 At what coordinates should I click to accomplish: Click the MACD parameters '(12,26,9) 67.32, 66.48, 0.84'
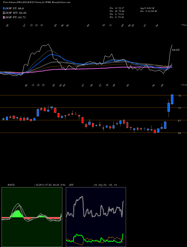click(50, 185)
